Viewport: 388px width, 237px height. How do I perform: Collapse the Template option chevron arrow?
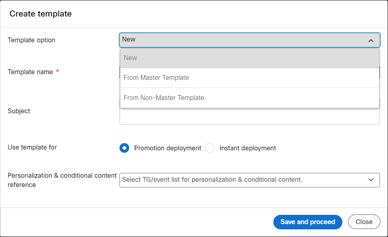point(371,41)
